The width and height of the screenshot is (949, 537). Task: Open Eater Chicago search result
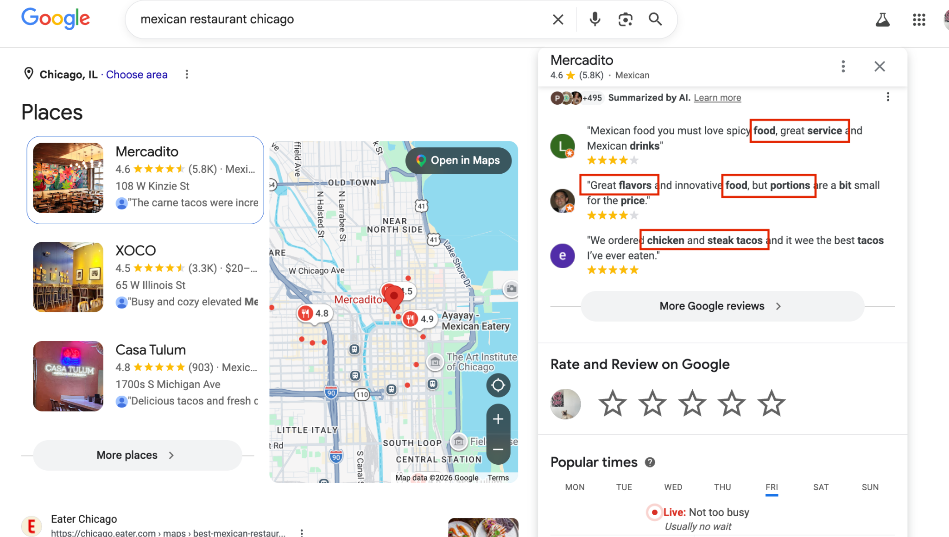(84, 519)
